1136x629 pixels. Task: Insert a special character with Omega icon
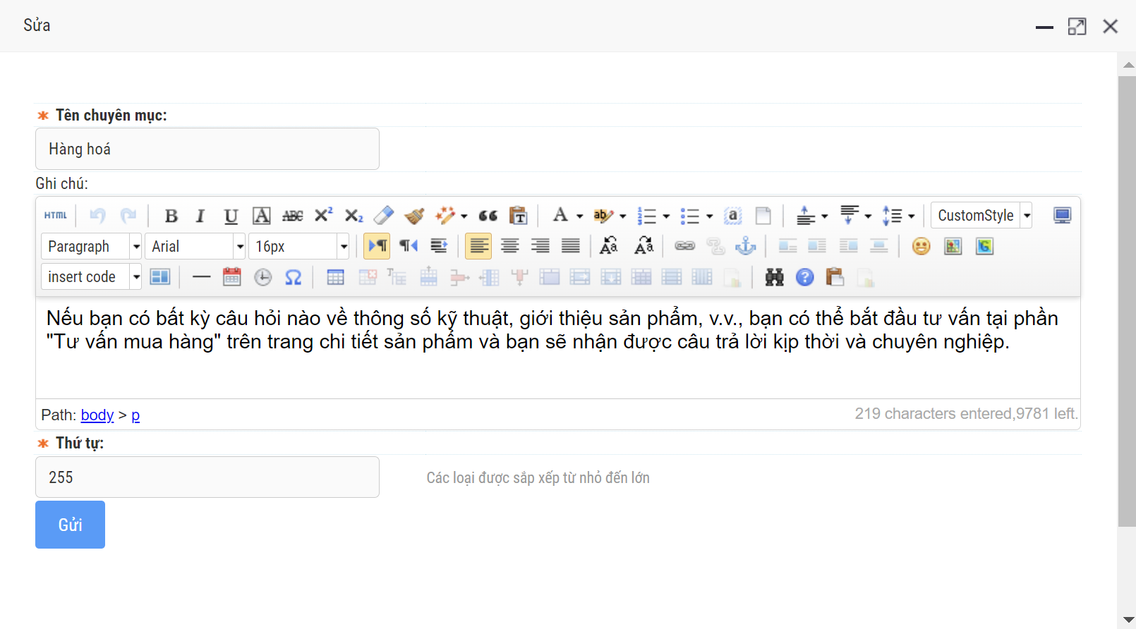click(293, 277)
